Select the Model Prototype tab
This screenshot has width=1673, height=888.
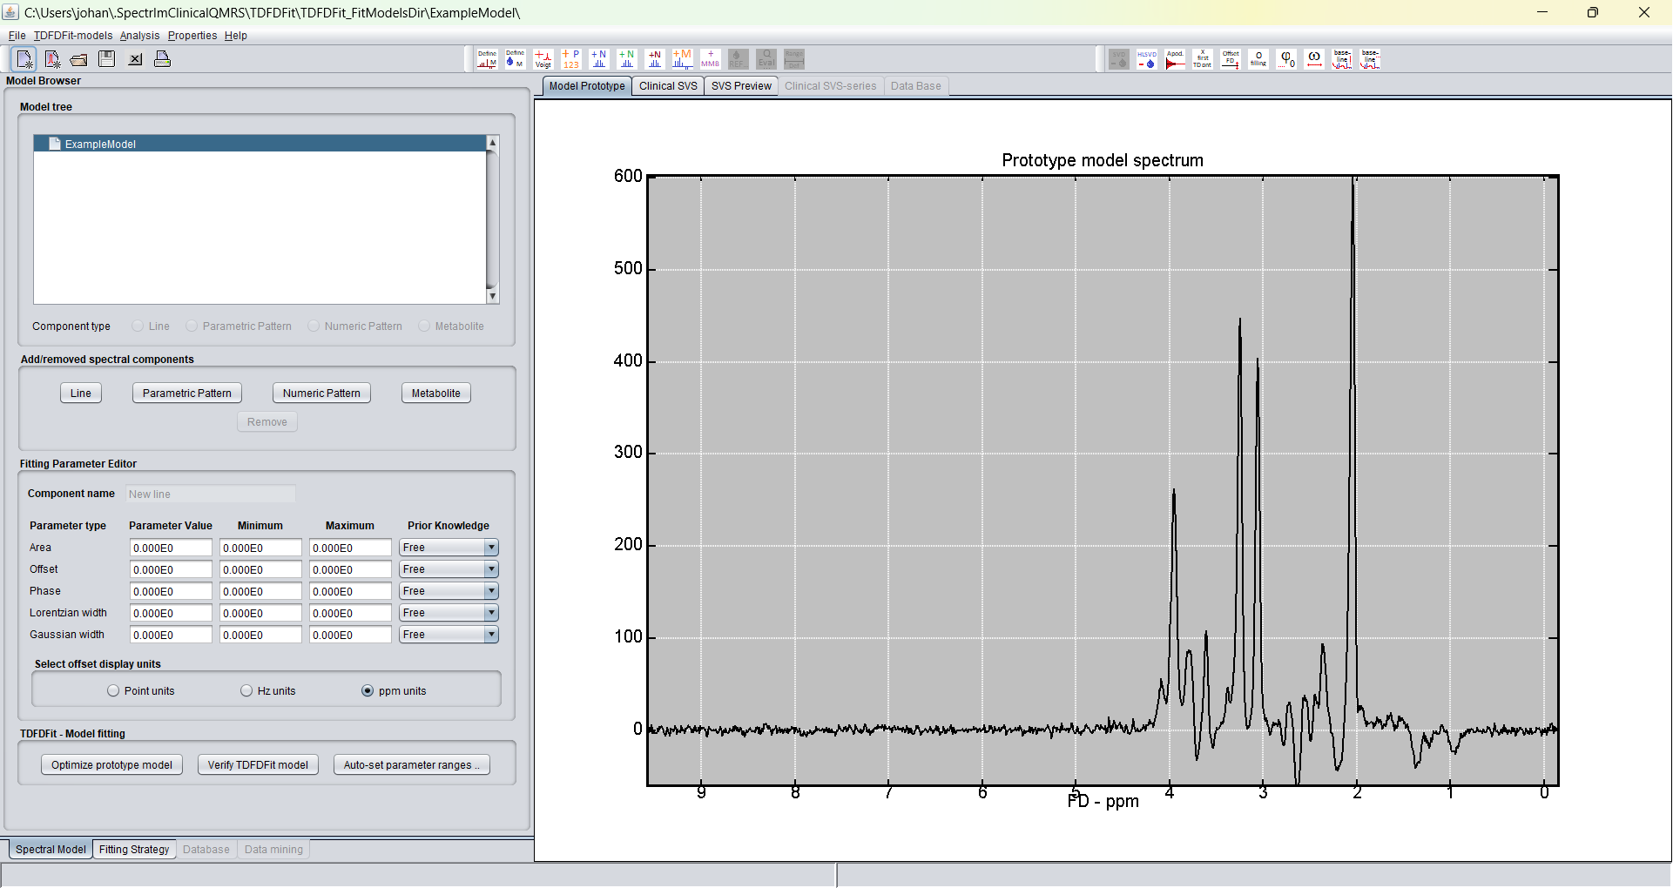(x=587, y=86)
